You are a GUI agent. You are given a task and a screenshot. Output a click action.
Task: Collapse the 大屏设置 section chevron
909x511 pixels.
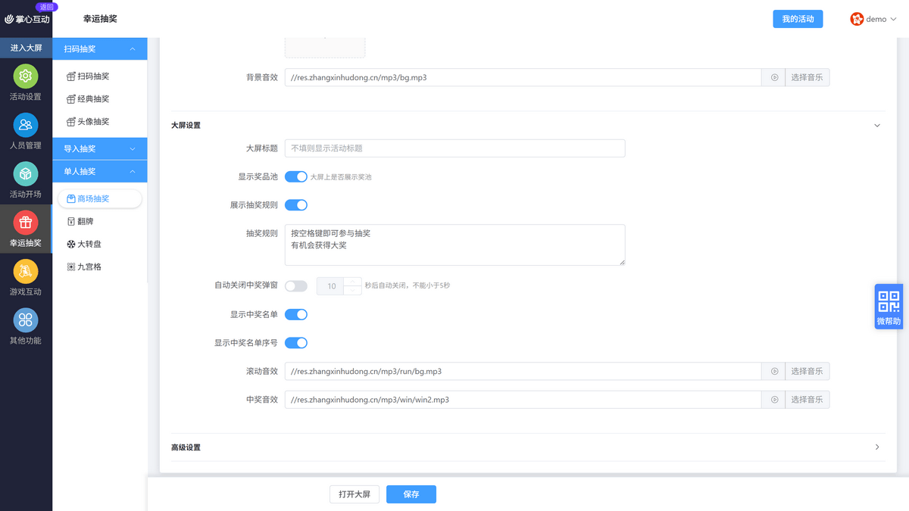point(877,125)
